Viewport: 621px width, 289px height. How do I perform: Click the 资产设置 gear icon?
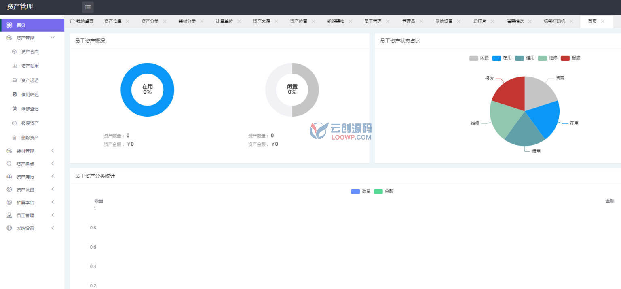click(x=9, y=189)
